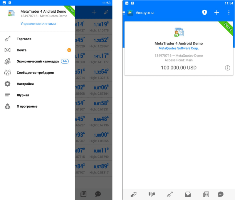Select quote row with price 1.2852
Viewport: 235px width, 200px height.
[x=94, y=42]
